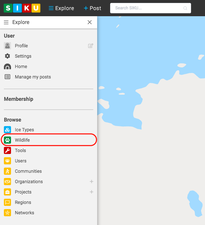Click the Communities icon
The image size is (205, 225).
pyautogui.click(x=7, y=171)
